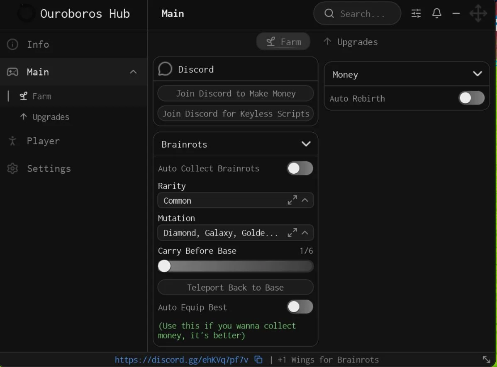
Task: Open Player section in sidebar
Action: pyautogui.click(x=73, y=141)
